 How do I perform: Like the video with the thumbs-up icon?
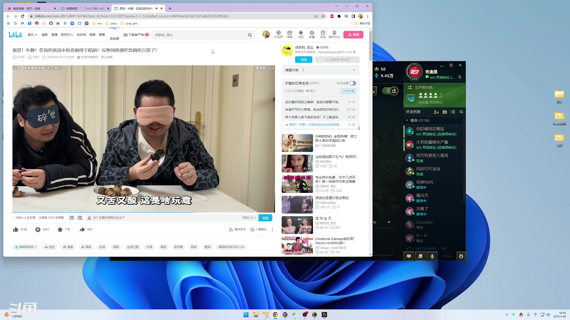(x=16, y=229)
